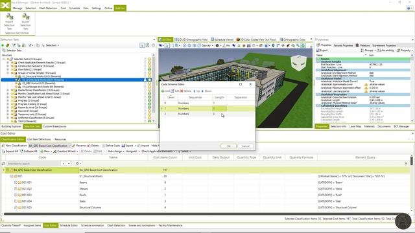Click the Bexel application logo
The height and width of the screenshot is (233, 415).
(5, 5)
